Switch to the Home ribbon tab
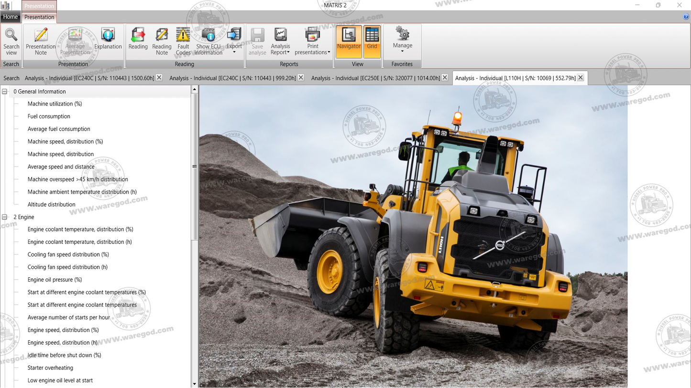691x388 pixels. (10, 17)
